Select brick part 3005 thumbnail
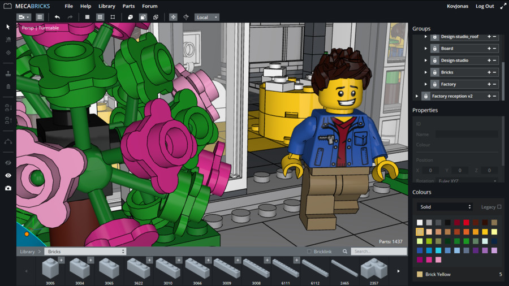Viewport: 509px width, 286px height. pyautogui.click(x=50, y=268)
